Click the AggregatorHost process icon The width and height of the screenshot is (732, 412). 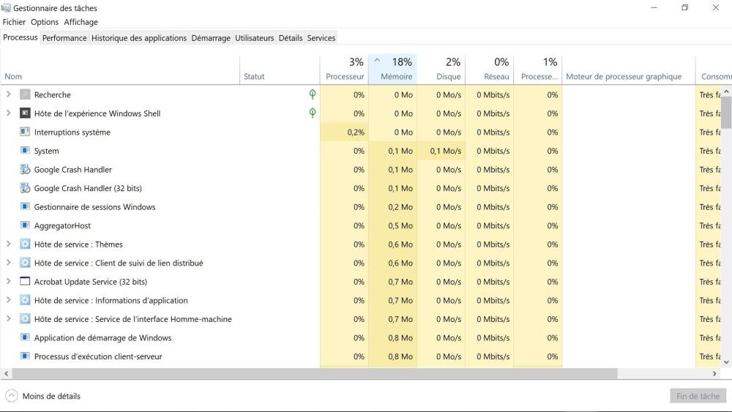(x=25, y=225)
